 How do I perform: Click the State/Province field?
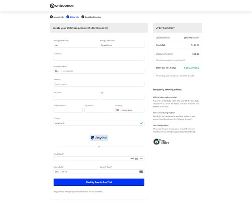(x=68, y=110)
